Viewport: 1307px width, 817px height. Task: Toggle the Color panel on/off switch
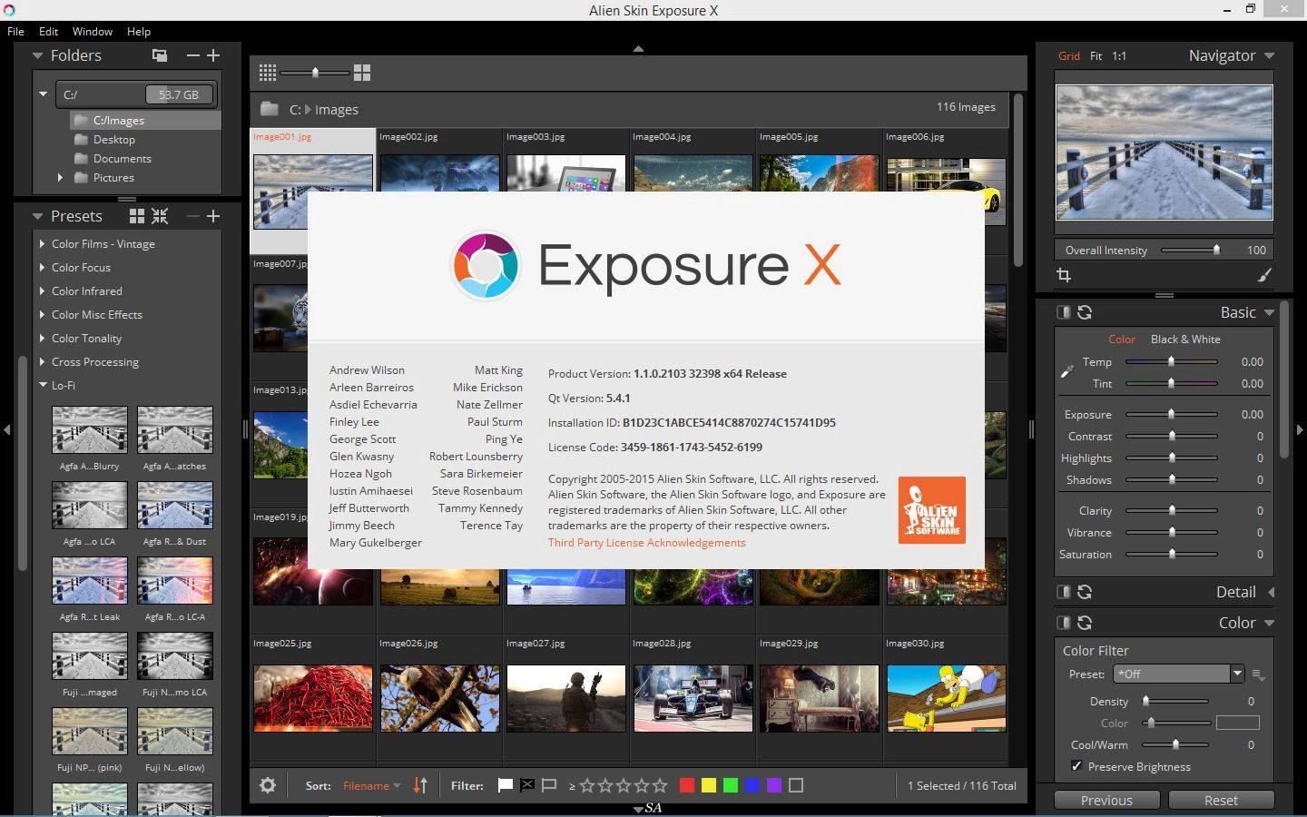[x=1064, y=623]
